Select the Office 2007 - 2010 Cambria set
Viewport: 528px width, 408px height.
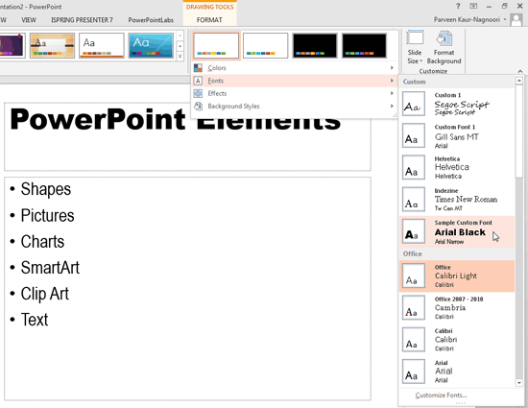click(x=457, y=308)
